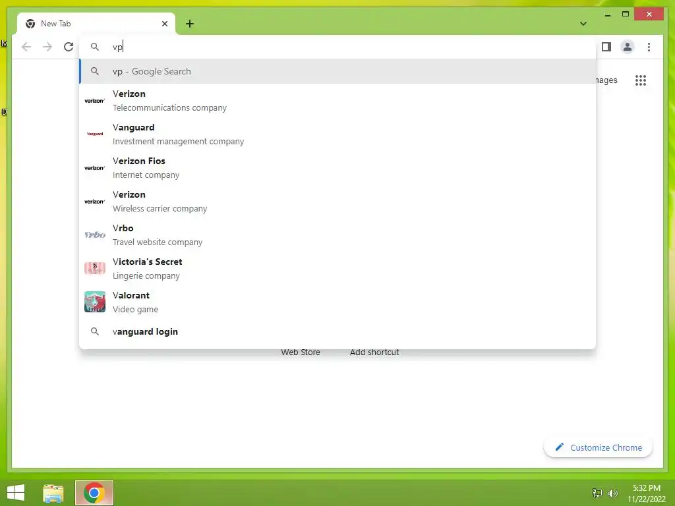Choose 'vp - Google Search' suggestion
675x506 pixels.
pos(338,71)
